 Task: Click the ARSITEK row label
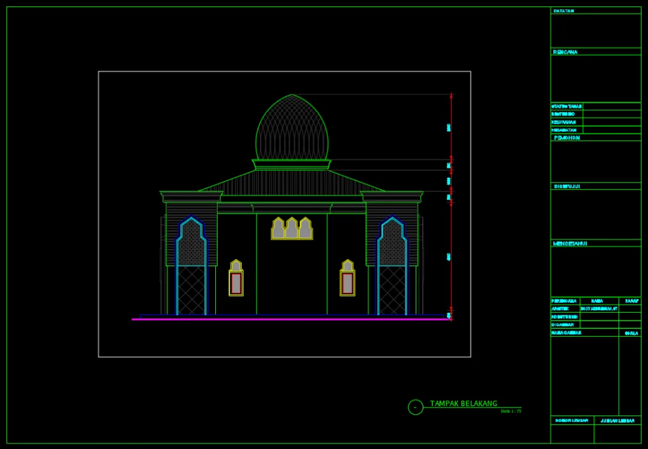point(561,309)
